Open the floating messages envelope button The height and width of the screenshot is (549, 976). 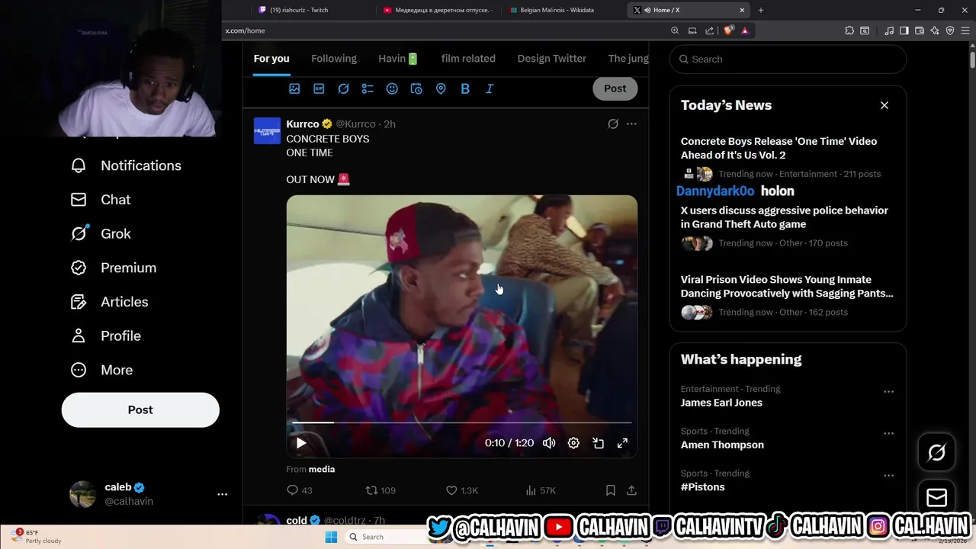(x=936, y=498)
